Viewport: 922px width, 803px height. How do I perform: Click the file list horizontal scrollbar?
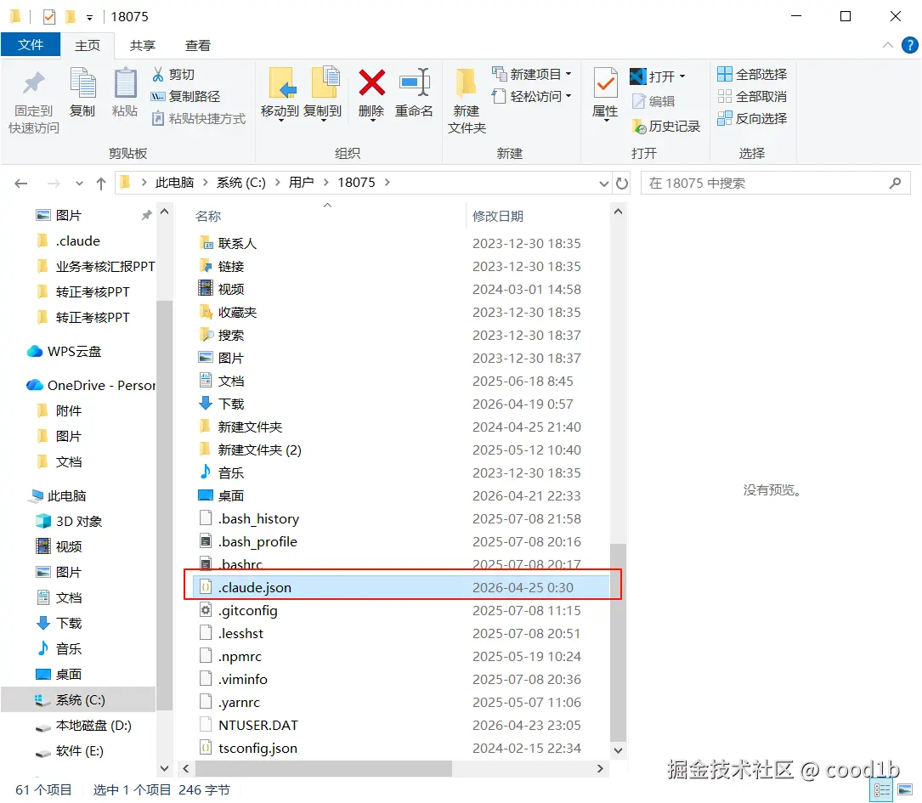[x=324, y=768]
